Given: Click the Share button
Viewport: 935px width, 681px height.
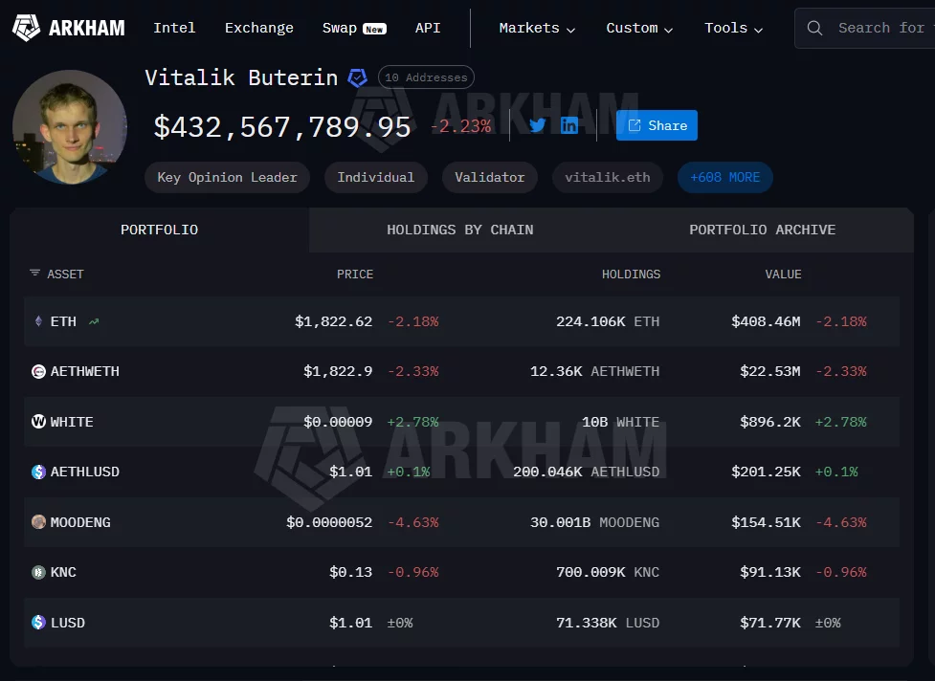Looking at the screenshot, I should (657, 125).
